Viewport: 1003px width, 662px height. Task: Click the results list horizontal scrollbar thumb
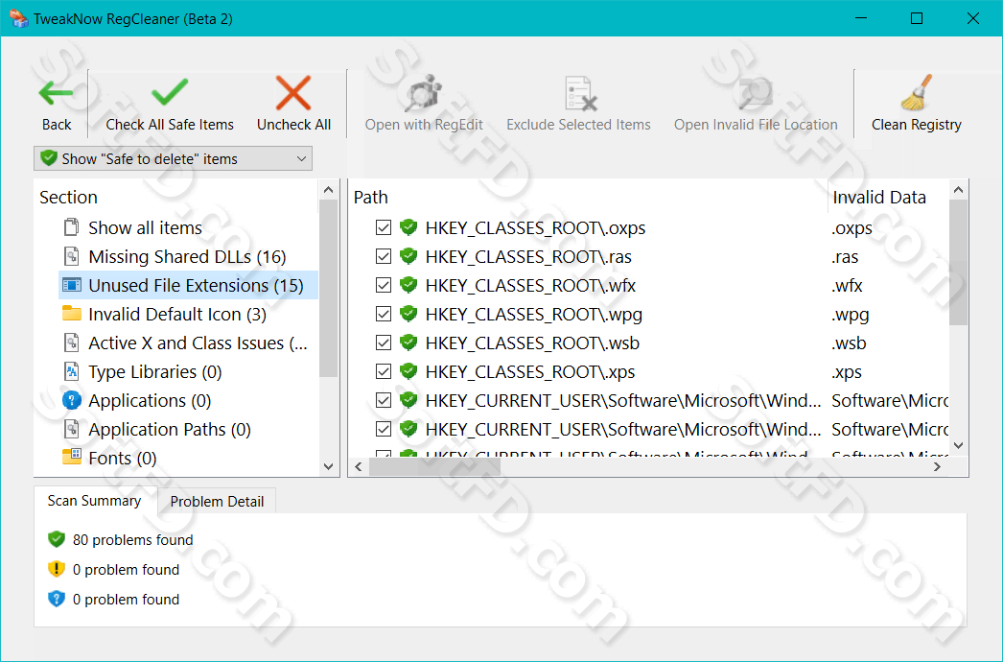434,466
